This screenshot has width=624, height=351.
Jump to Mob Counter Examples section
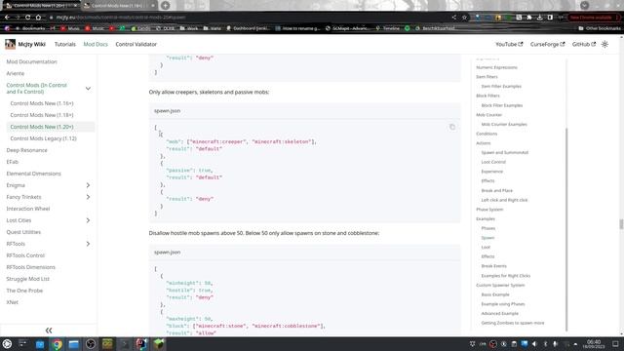504,124
